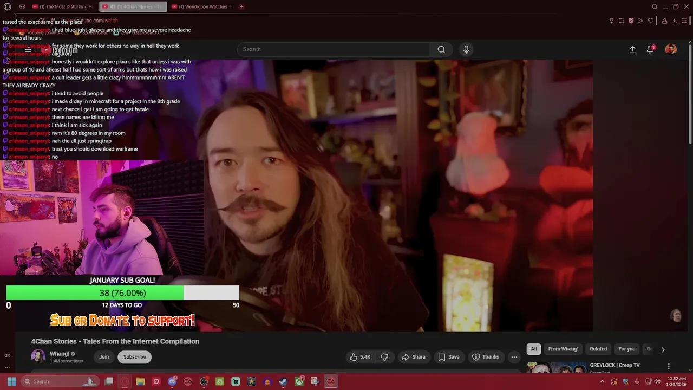Click the video title 4Chan Stories text

(115, 341)
